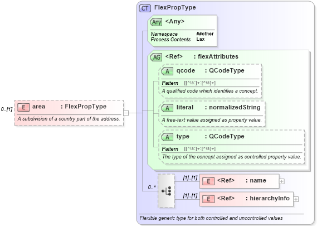Click qcode description about qualified code
The height and width of the screenshot is (226, 317).
(x=210, y=91)
